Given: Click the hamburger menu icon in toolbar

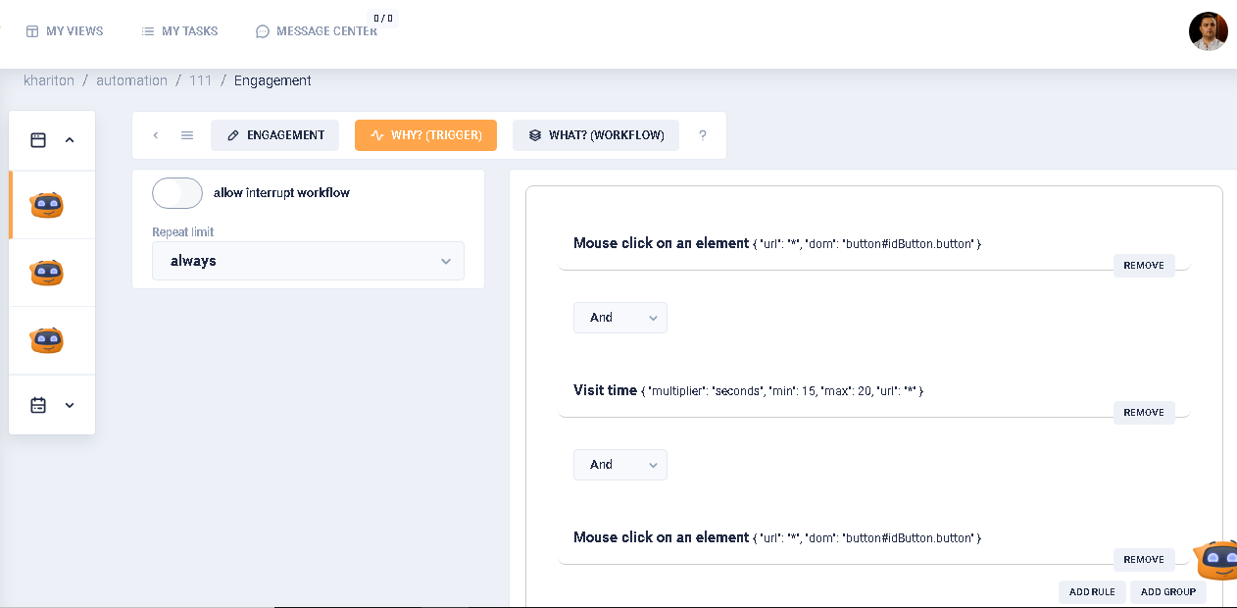Looking at the screenshot, I should (x=187, y=135).
